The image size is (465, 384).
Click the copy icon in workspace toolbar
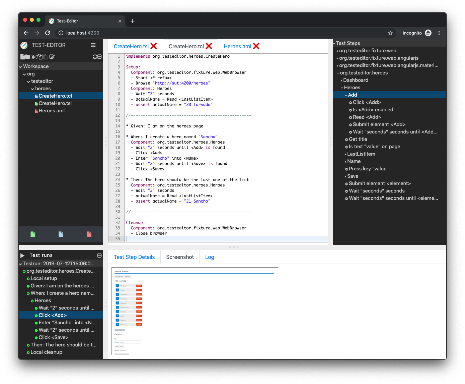click(x=40, y=57)
